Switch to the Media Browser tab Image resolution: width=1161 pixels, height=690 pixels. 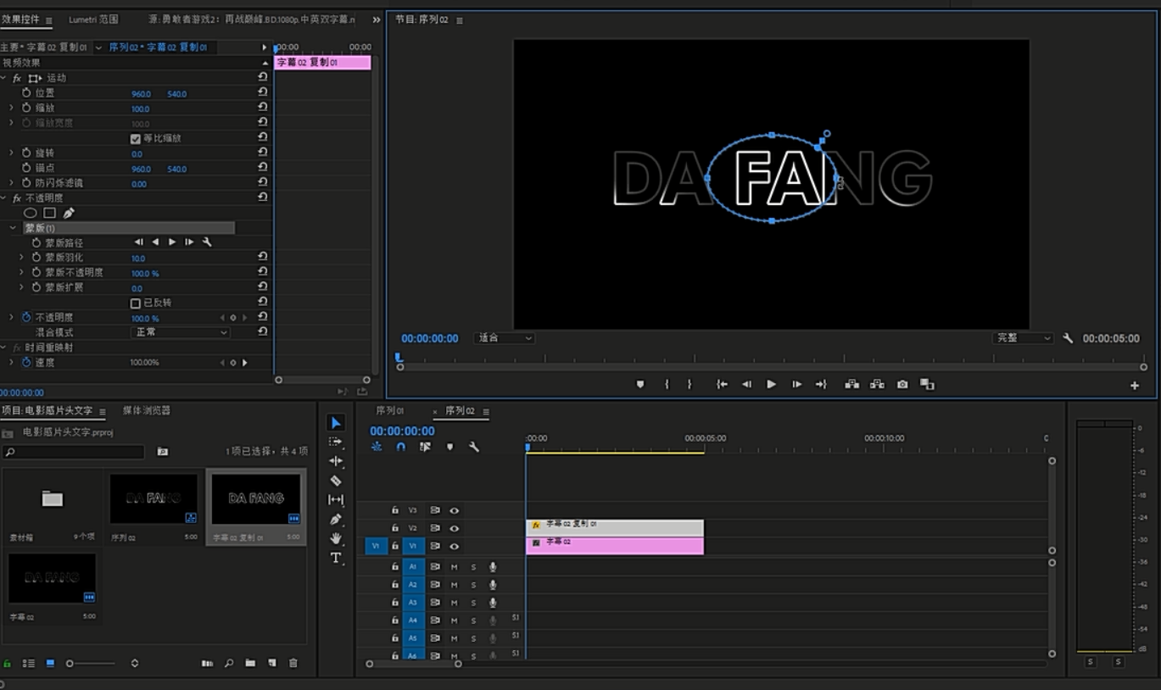pyautogui.click(x=146, y=410)
